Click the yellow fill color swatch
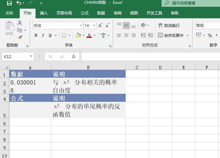 tap(78, 35)
